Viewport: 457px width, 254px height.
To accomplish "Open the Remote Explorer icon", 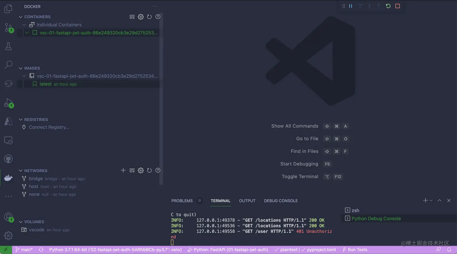I will click(x=8, y=140).
